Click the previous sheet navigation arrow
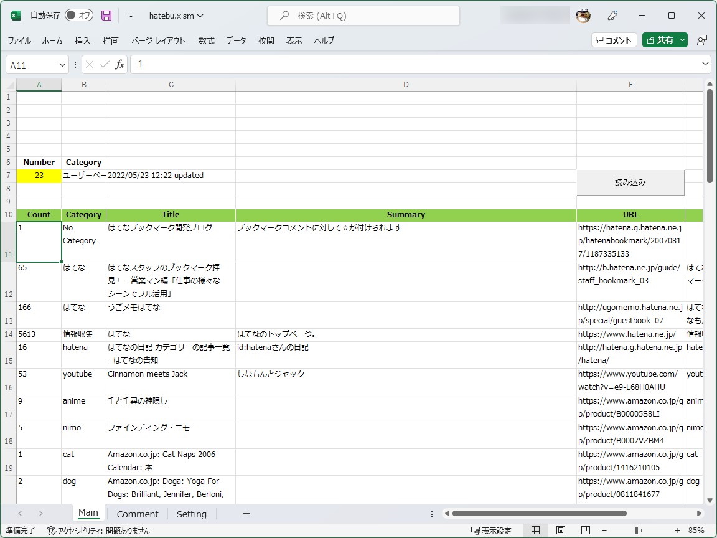 click(20, 513)
